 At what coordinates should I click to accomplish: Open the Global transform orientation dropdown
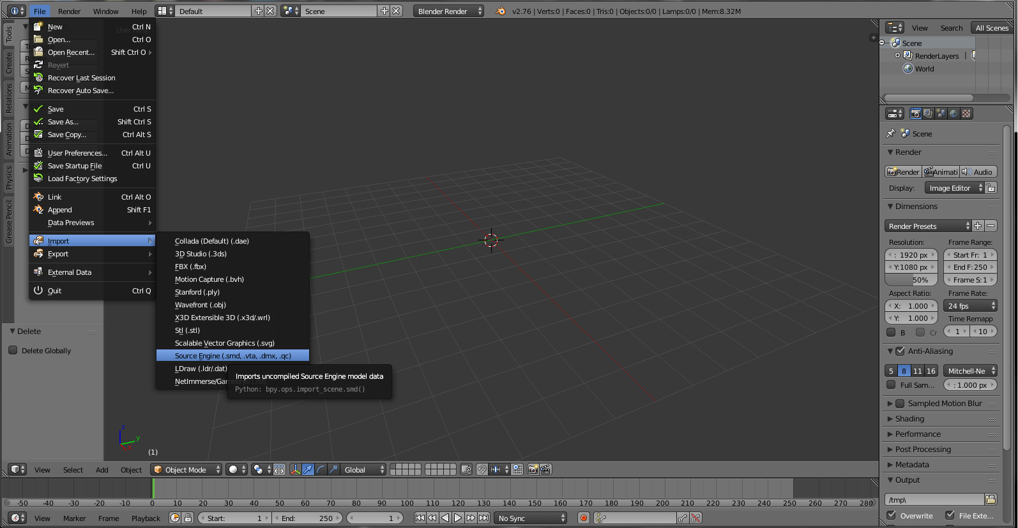(x=362, y=469)
